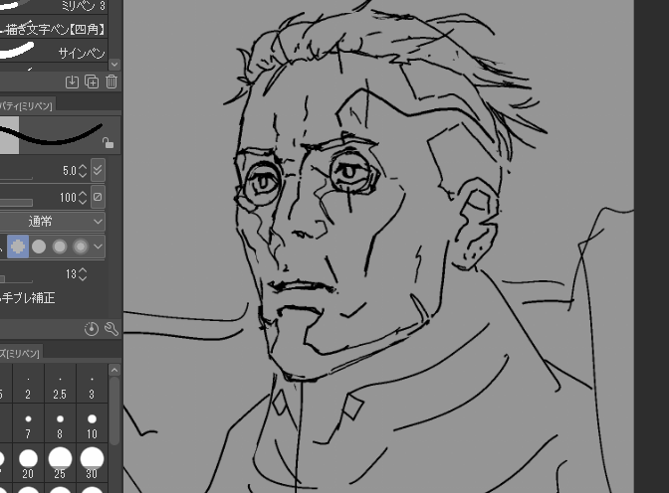Select the third anti-aliasing option (medium)
The height and width of the screenshot is (493, 669).
click(x=60, y=246)
